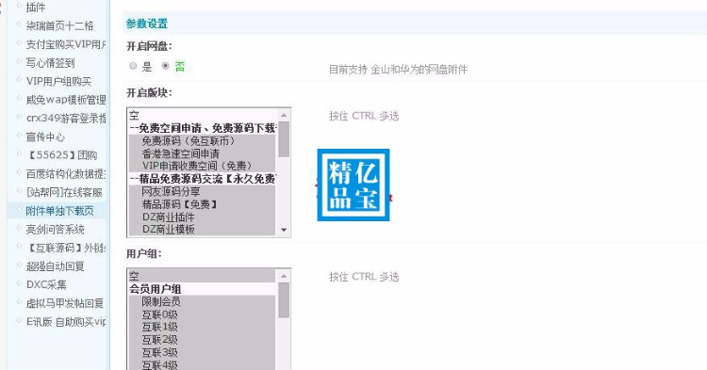Select 限制会员 in 用户组 list

pyautogui.click(x=202, y=301)
